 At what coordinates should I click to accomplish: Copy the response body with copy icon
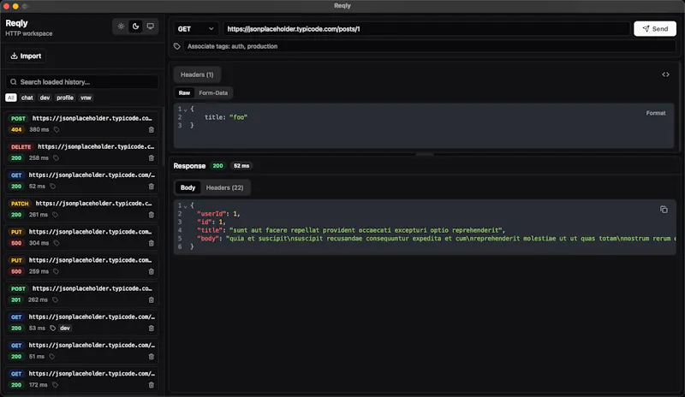pyautogui.click(x=664, y=210)
